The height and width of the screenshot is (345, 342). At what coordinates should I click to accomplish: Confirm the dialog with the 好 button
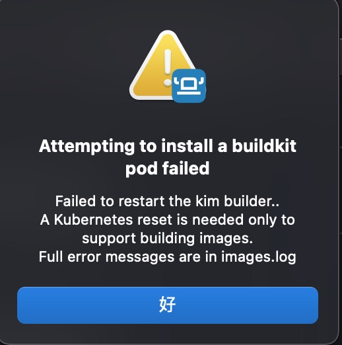click(168, 305)
